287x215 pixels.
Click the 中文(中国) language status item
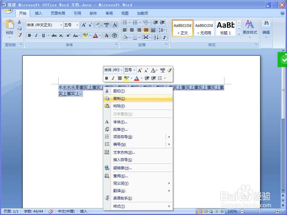(66, 211)
